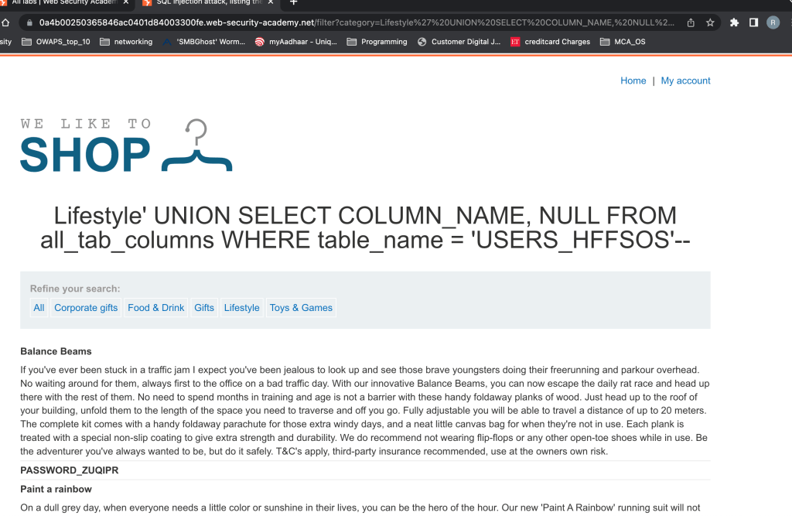Click the padlock site info icon
This screenshot has height=516, width=792.
tap(29, 22)
